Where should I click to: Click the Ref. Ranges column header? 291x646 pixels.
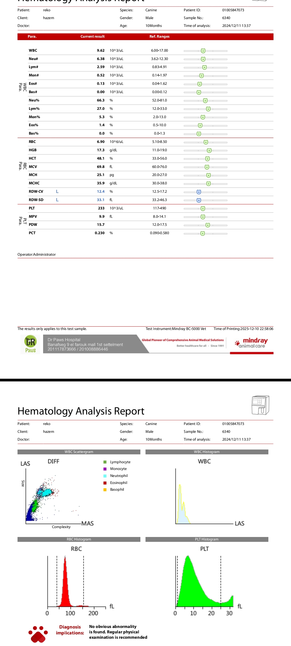160,37
